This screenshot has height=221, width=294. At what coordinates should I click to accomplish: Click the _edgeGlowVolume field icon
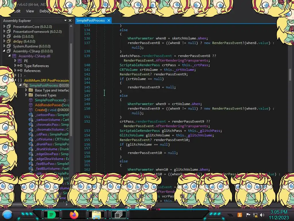31,159
